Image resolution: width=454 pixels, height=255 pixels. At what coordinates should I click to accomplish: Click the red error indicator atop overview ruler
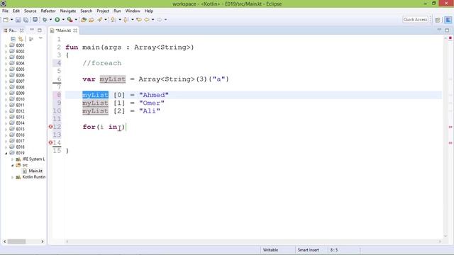point(450,38)
